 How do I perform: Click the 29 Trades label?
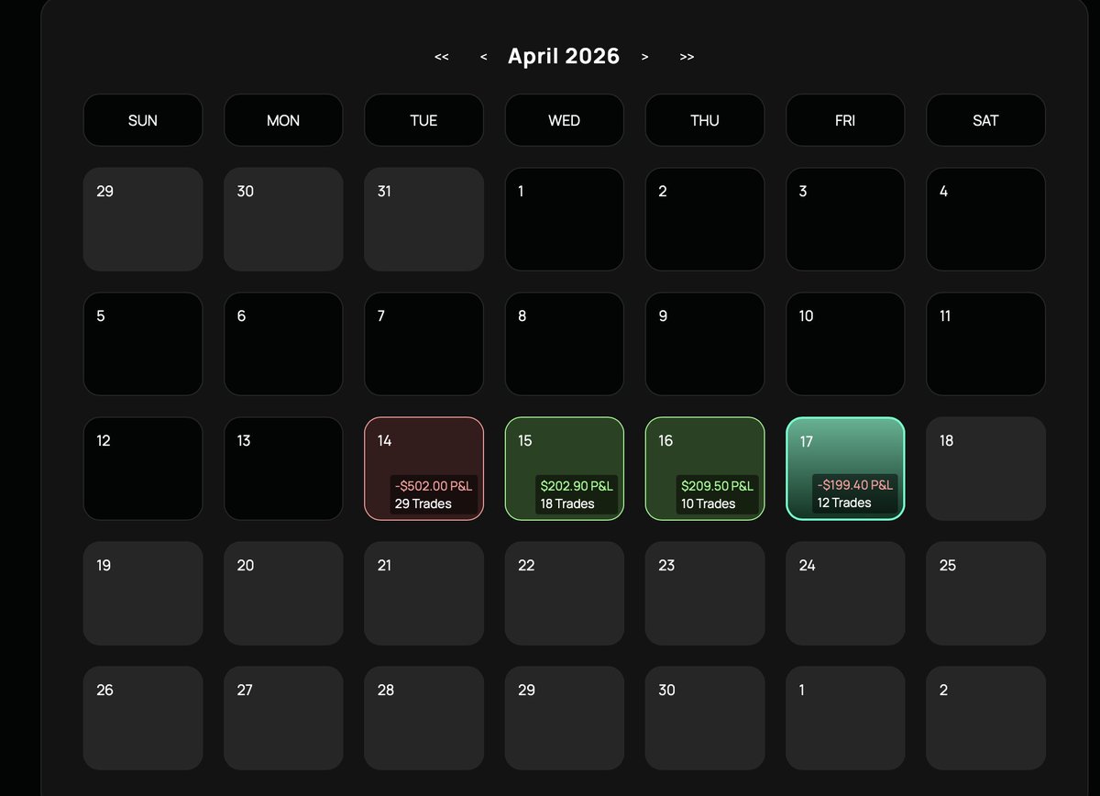[x=423, y=503]
